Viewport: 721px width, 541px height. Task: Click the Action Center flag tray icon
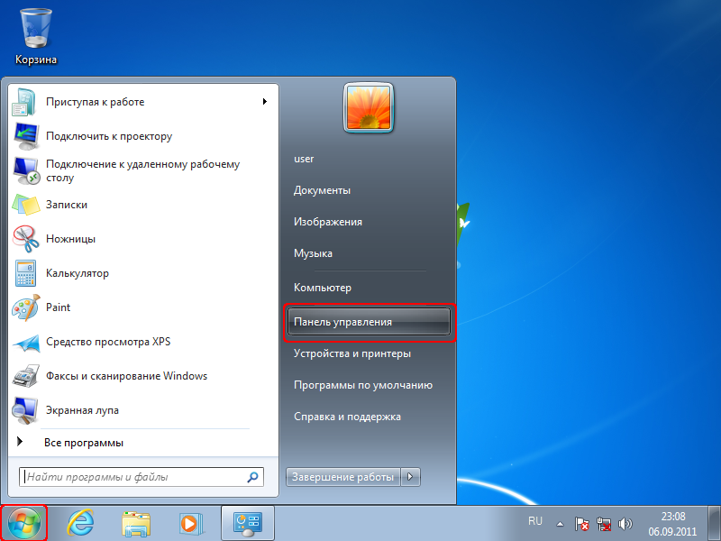click(x=581, y=524)
